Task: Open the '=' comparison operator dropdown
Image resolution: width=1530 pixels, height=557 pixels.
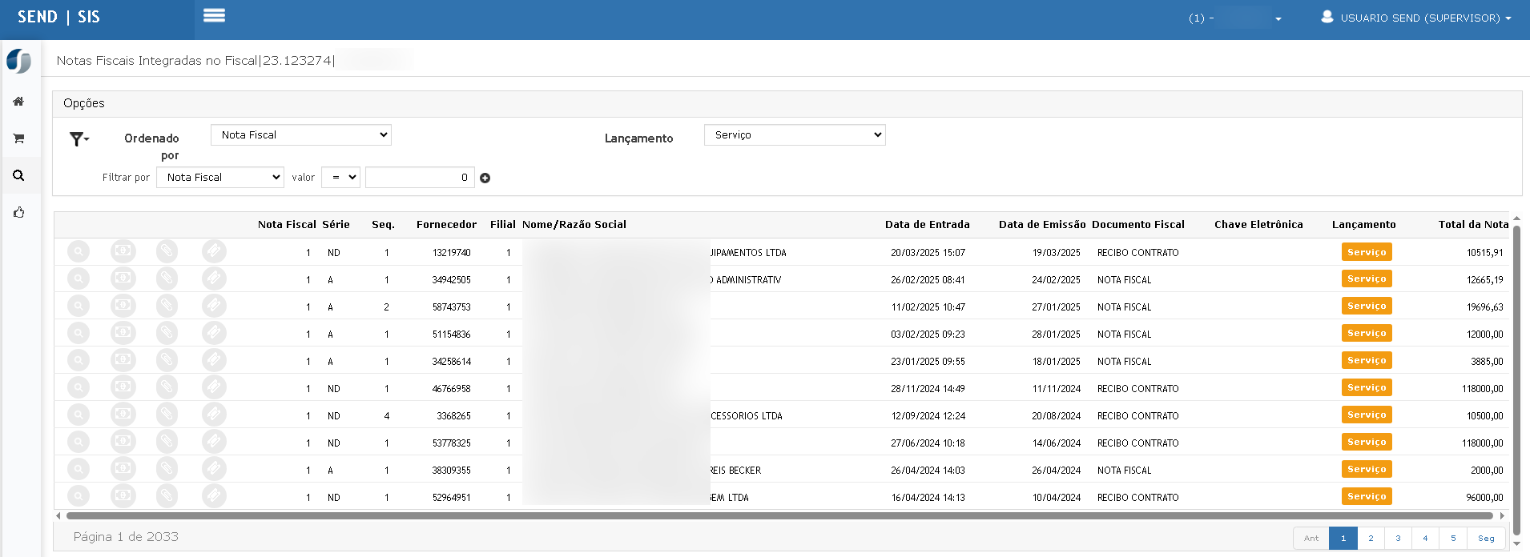Action: 340,178
